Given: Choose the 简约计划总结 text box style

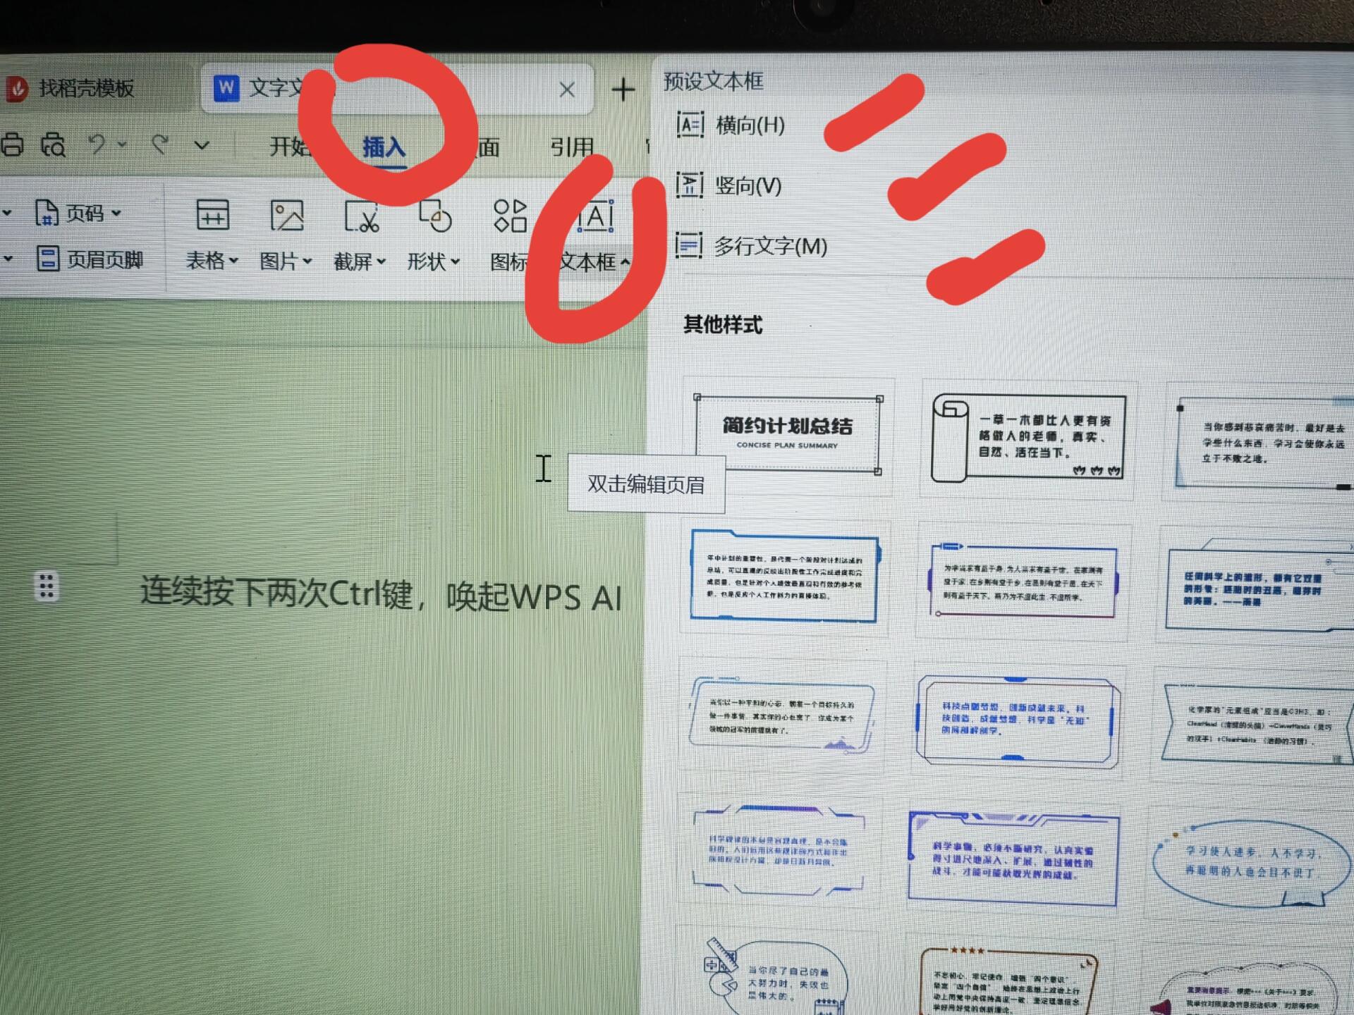Looking at the screenshot, I should click(787, 435).
